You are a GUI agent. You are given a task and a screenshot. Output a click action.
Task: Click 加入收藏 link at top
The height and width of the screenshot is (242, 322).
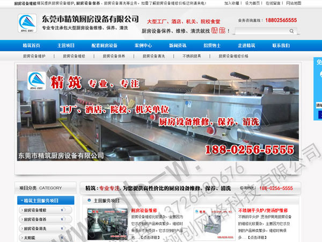click(232, 3)
